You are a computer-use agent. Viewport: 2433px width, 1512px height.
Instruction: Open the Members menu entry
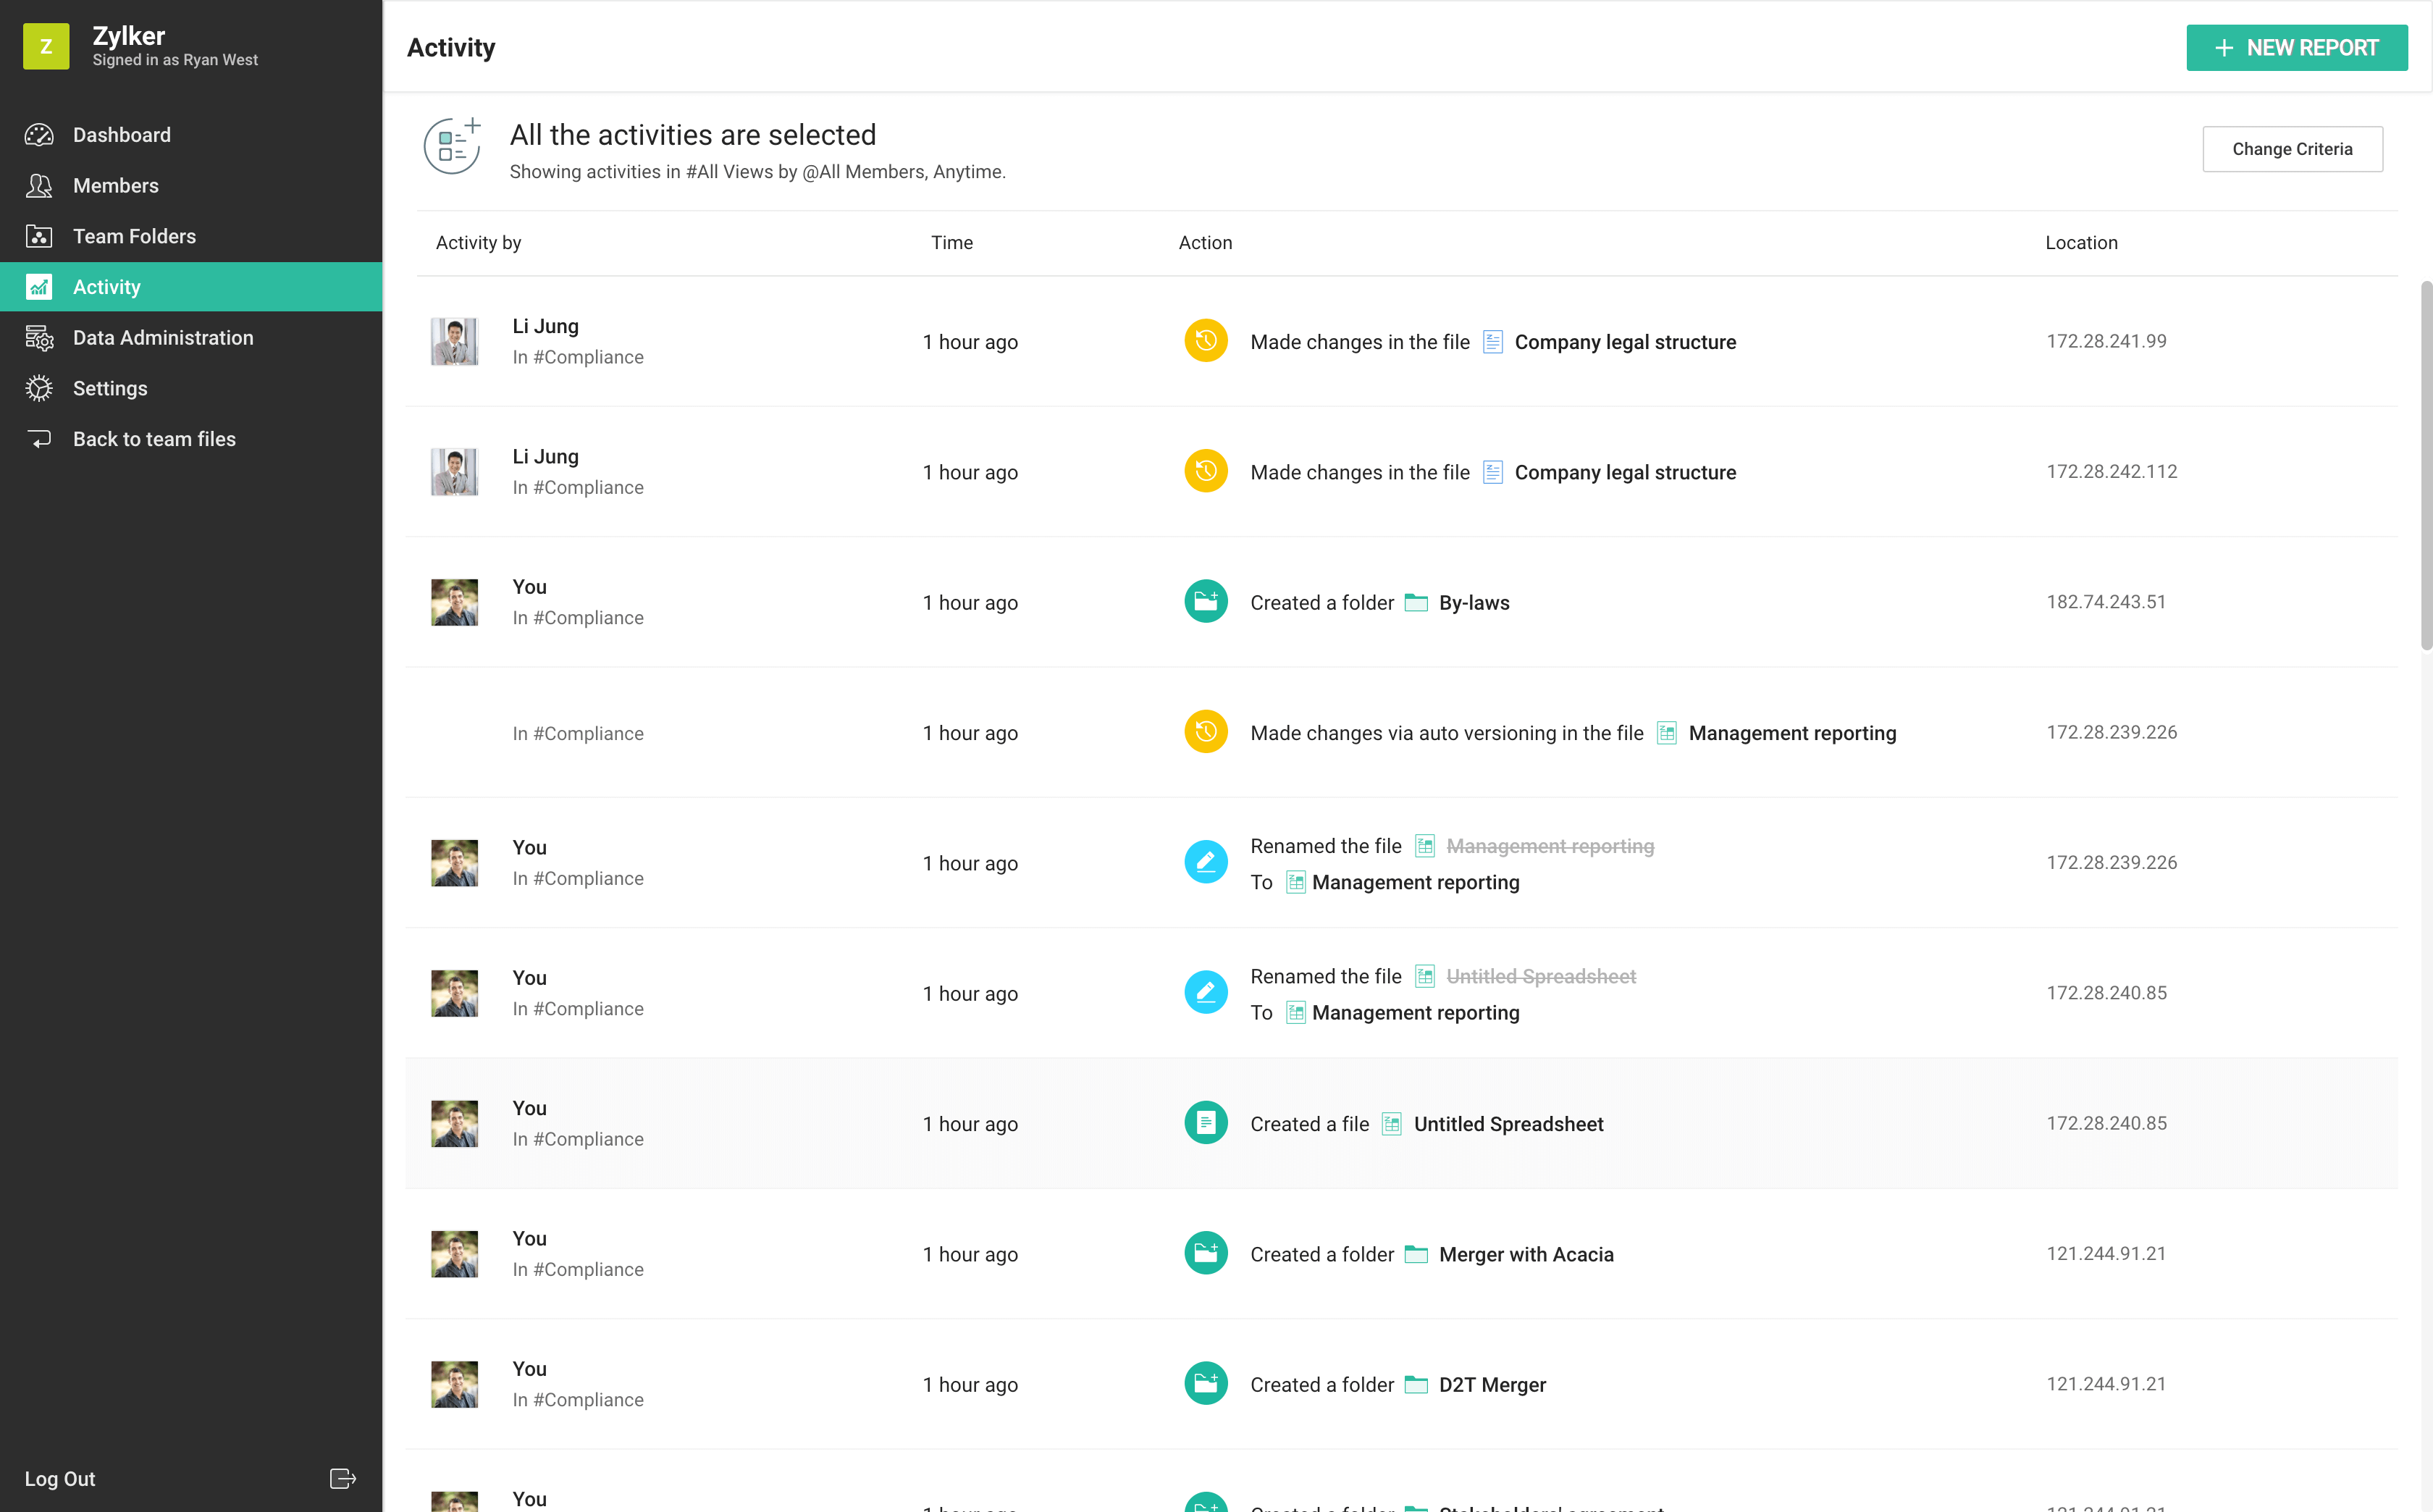coord(116,186)
